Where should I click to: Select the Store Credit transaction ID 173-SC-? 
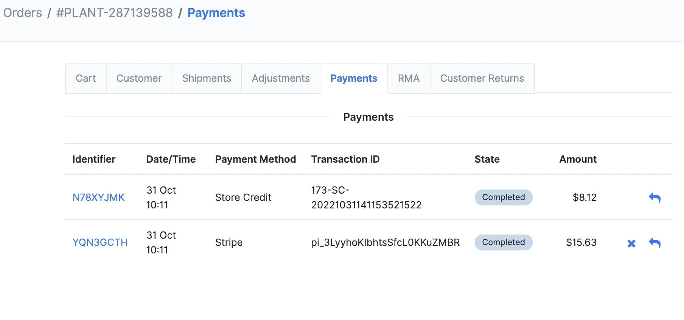[366, 197]
